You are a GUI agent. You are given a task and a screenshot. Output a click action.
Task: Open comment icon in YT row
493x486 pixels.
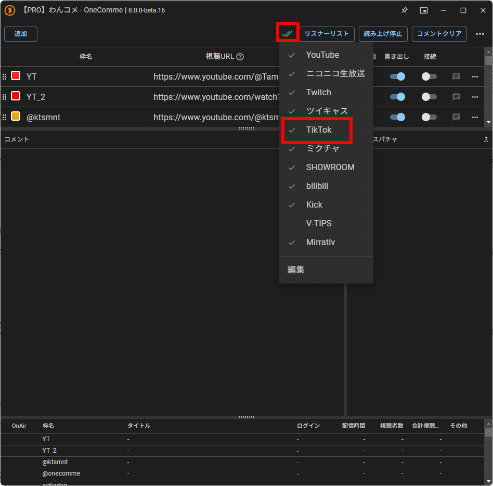(x=456, y=76)
